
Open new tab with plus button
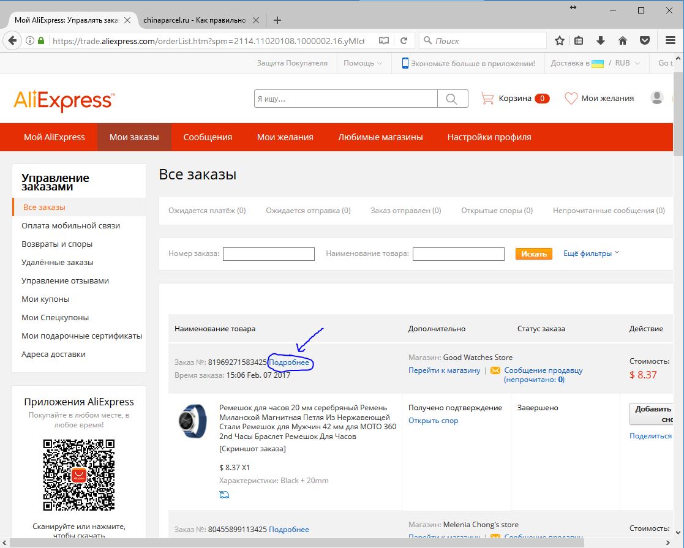(277, 20)
